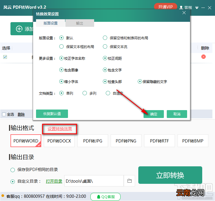Screen dimensions: 215x201
Task: Choose PDF转RTF output format
Action: click(x=160, y=141)
